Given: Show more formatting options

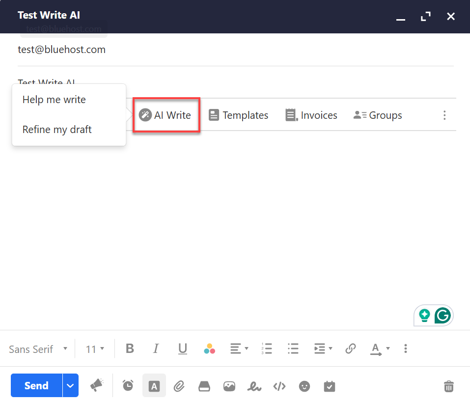Looking at the screenshot, I should point(406,349).
